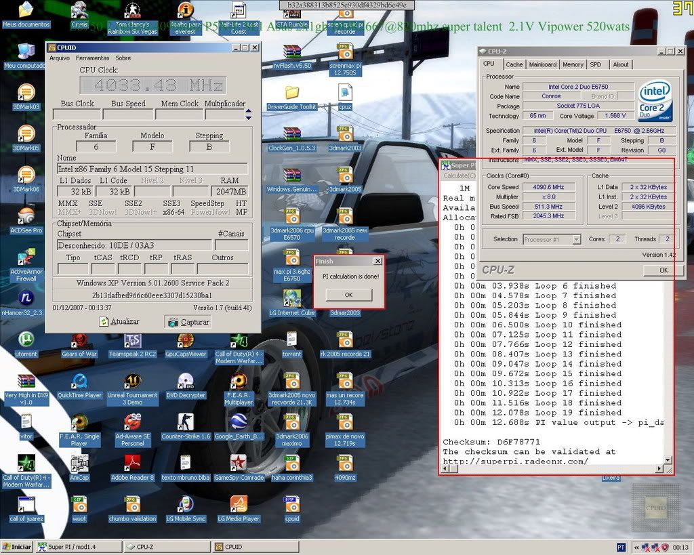Switch to About tab in CPU-Z
Viewport: 694px width, 555px height.
(x=621, y=64)
